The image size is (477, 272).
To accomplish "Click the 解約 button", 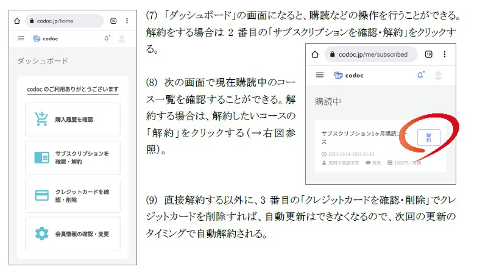I will click(x=428, y=137).
